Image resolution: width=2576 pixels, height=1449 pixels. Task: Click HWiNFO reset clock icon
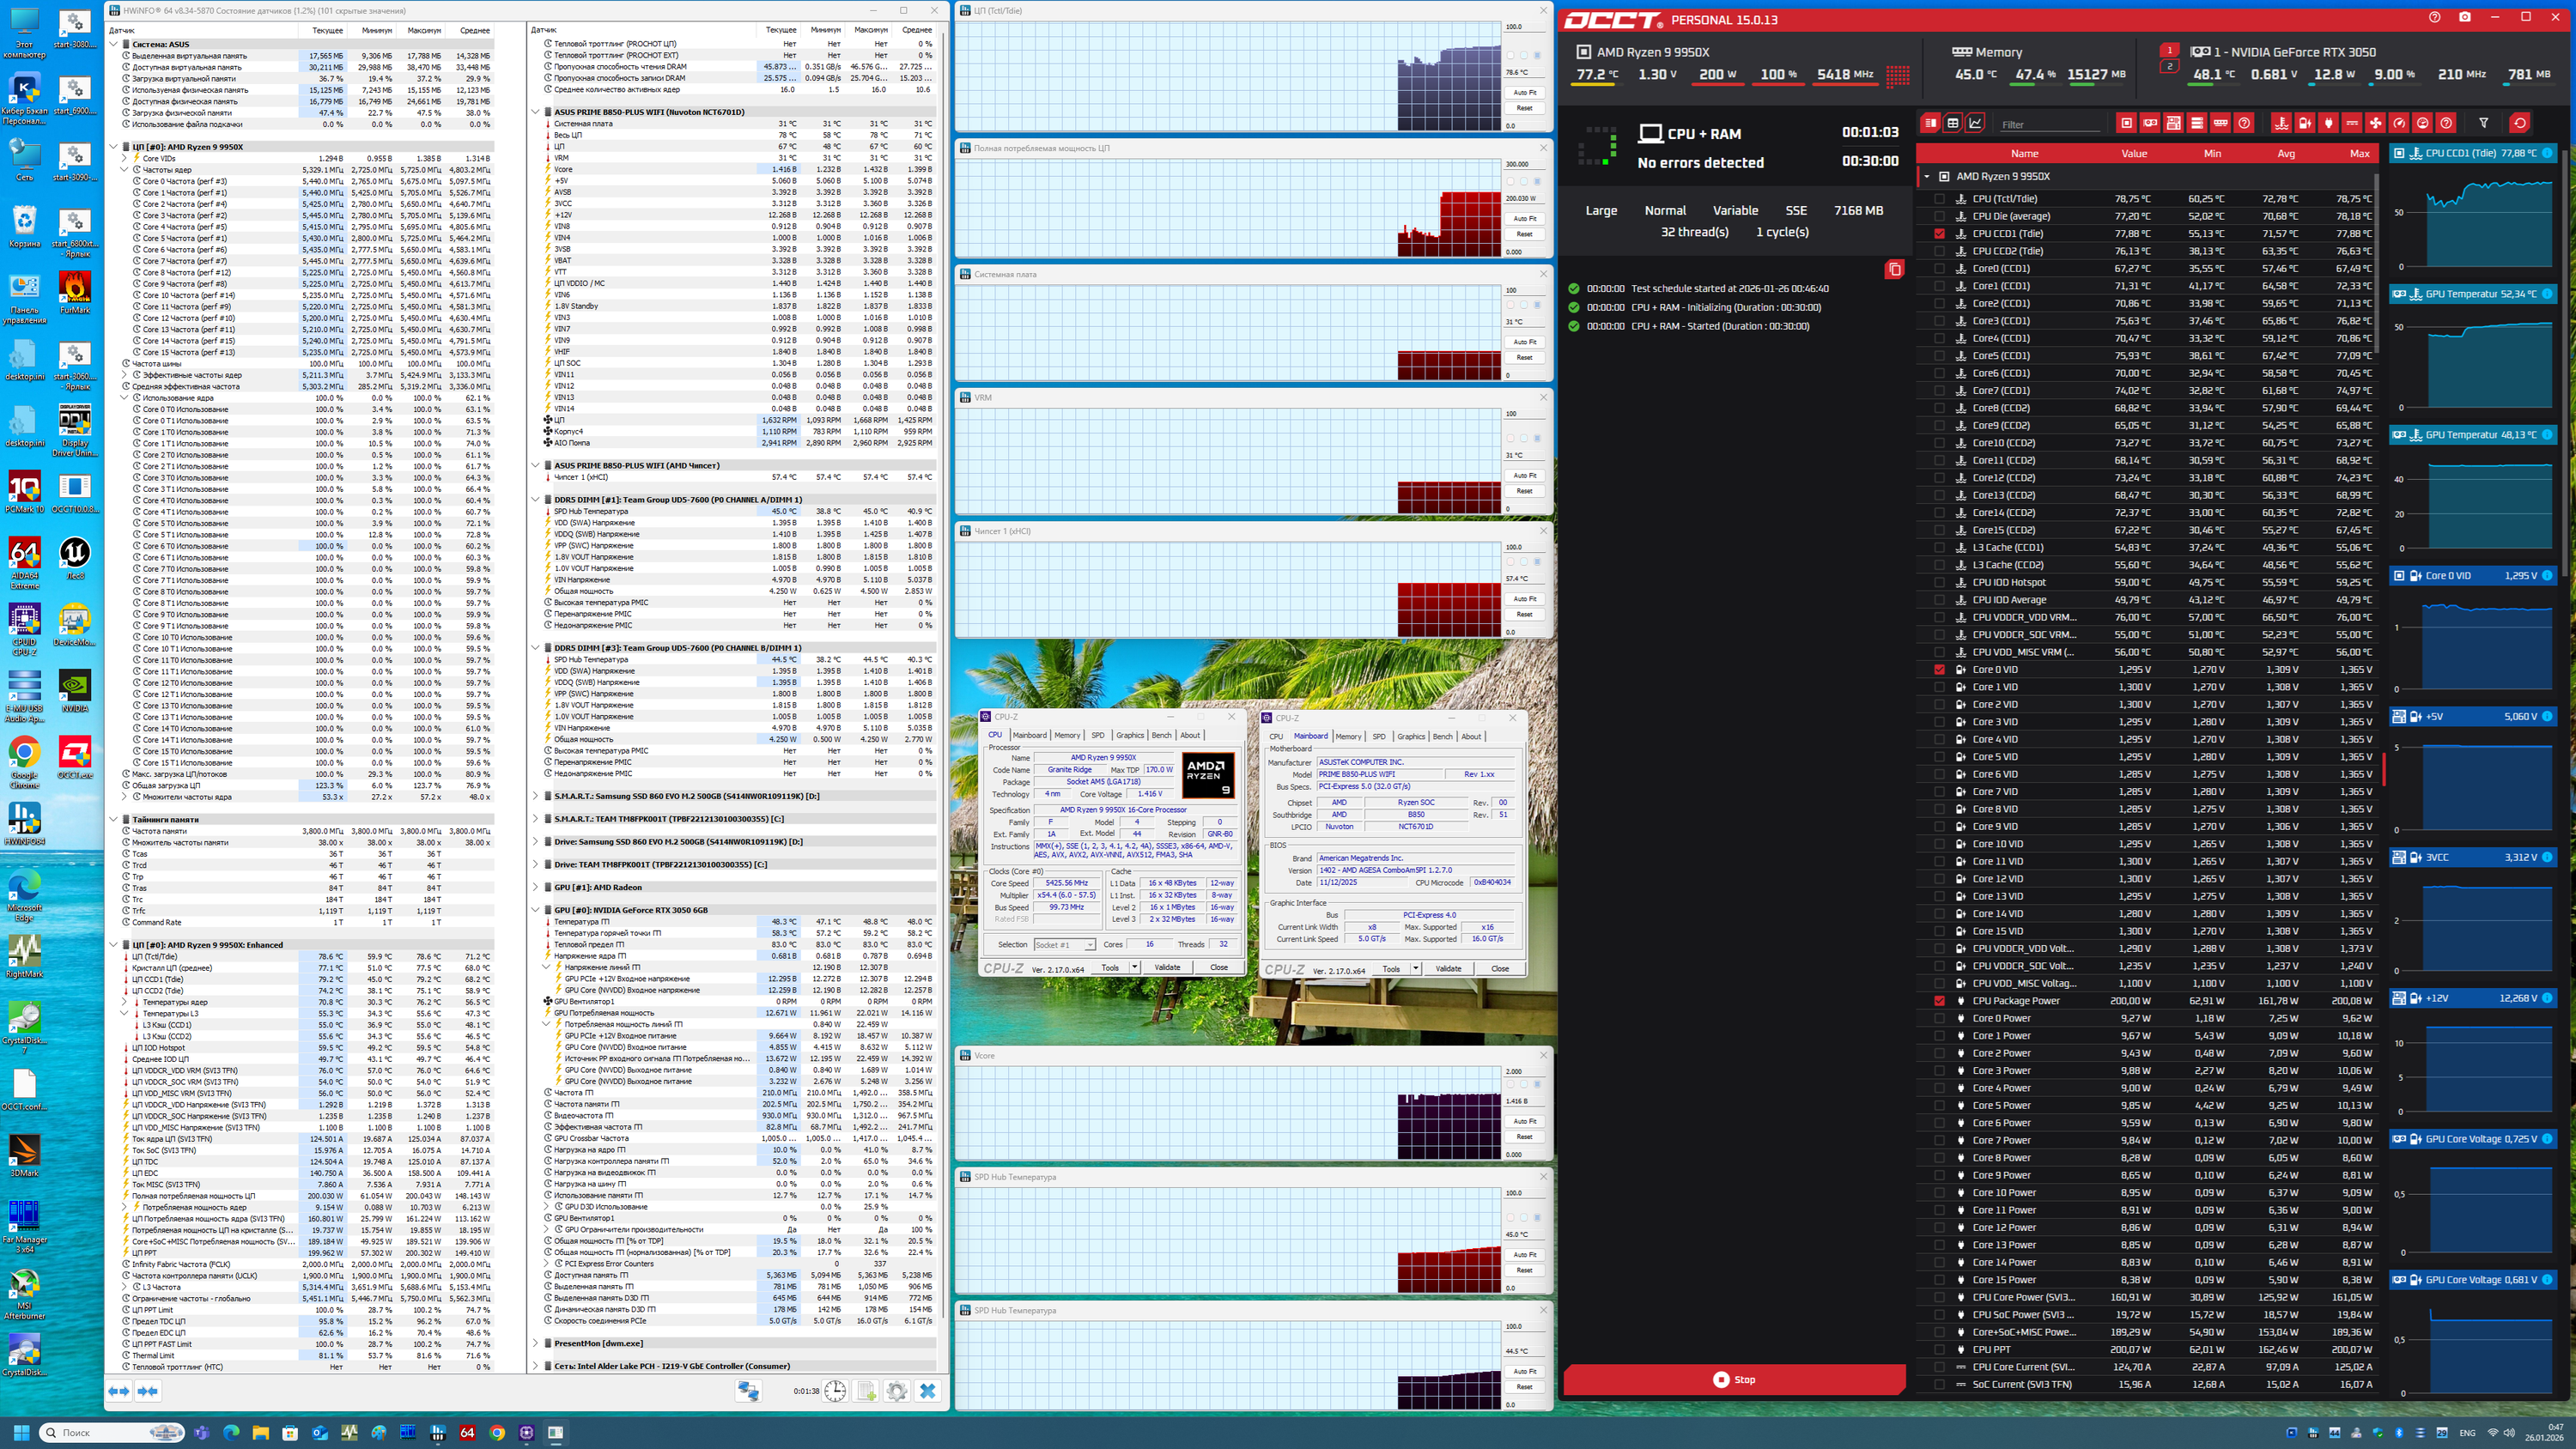tap(835, 1391)
